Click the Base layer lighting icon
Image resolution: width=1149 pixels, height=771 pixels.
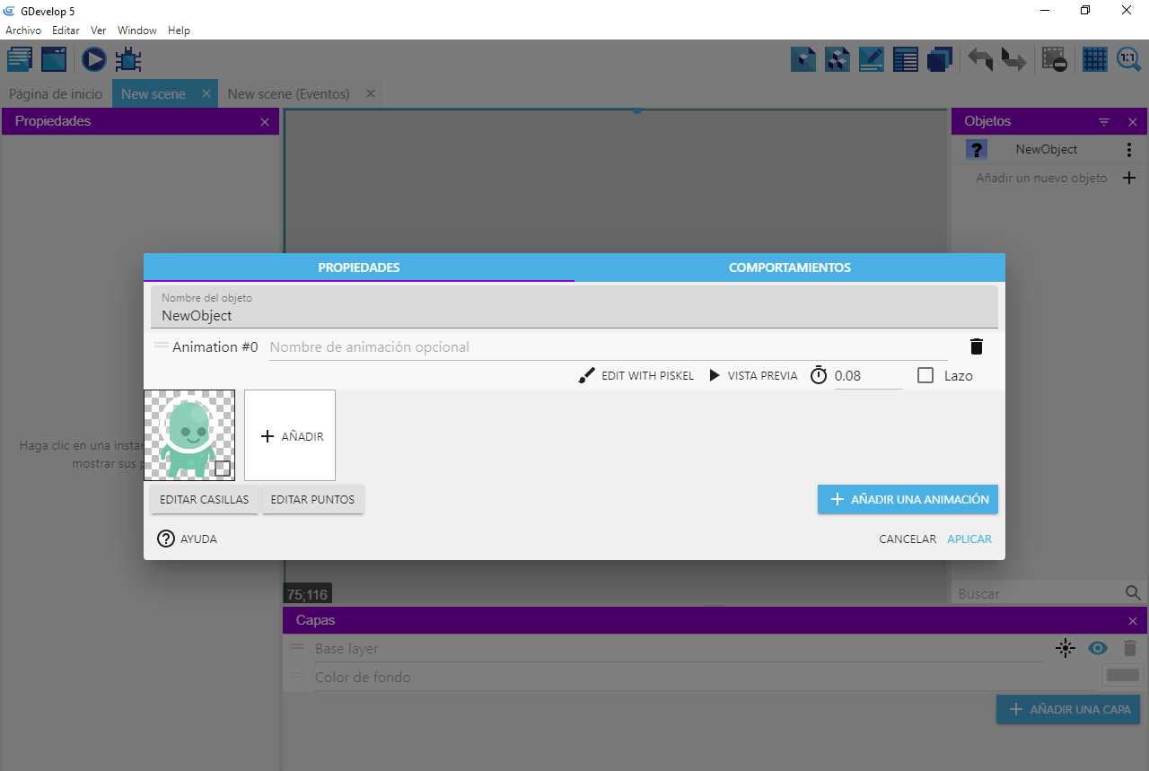(1066, 648)
